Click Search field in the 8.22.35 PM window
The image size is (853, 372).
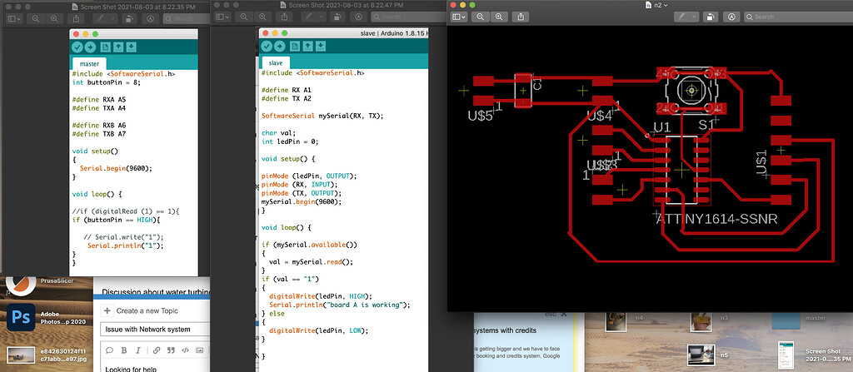coord(185,18)
